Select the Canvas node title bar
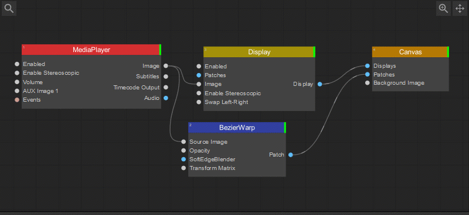 [x=410, y=52]
